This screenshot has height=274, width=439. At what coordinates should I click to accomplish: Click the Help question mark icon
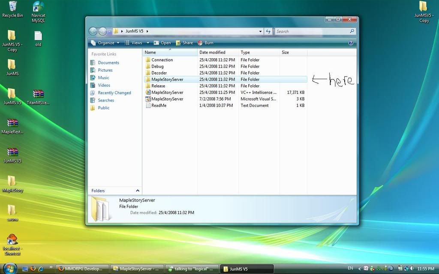351,43
